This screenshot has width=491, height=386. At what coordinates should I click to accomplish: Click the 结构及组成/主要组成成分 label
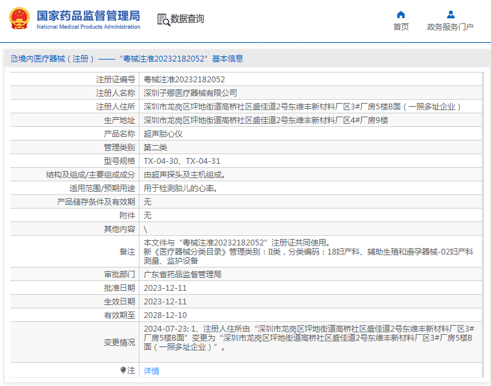click(x=91, y=175)
